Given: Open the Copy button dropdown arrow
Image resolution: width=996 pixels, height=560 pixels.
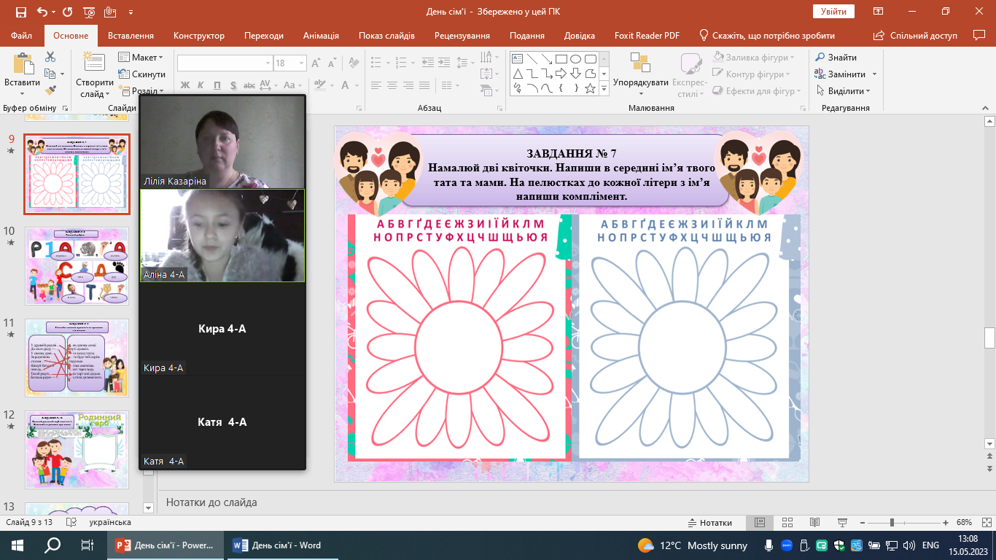Looking at the screenshot, I should (62, 74).
